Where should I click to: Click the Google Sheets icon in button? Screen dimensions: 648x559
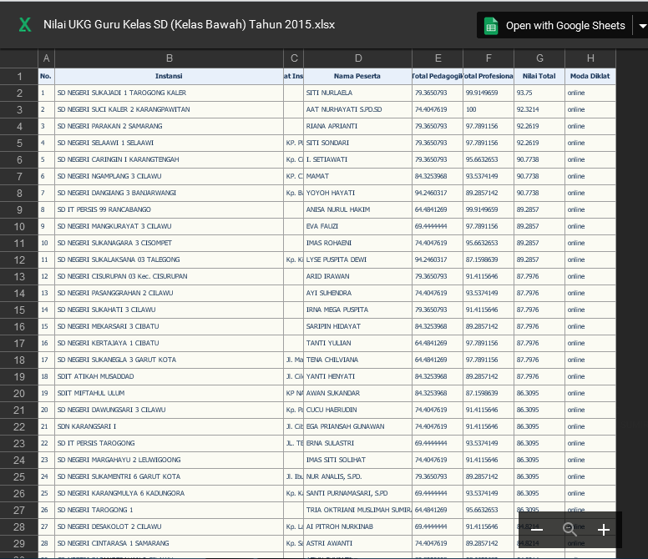[x=491, y=26]
